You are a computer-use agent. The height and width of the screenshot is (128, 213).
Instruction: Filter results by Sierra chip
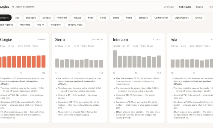coord(116,18)
